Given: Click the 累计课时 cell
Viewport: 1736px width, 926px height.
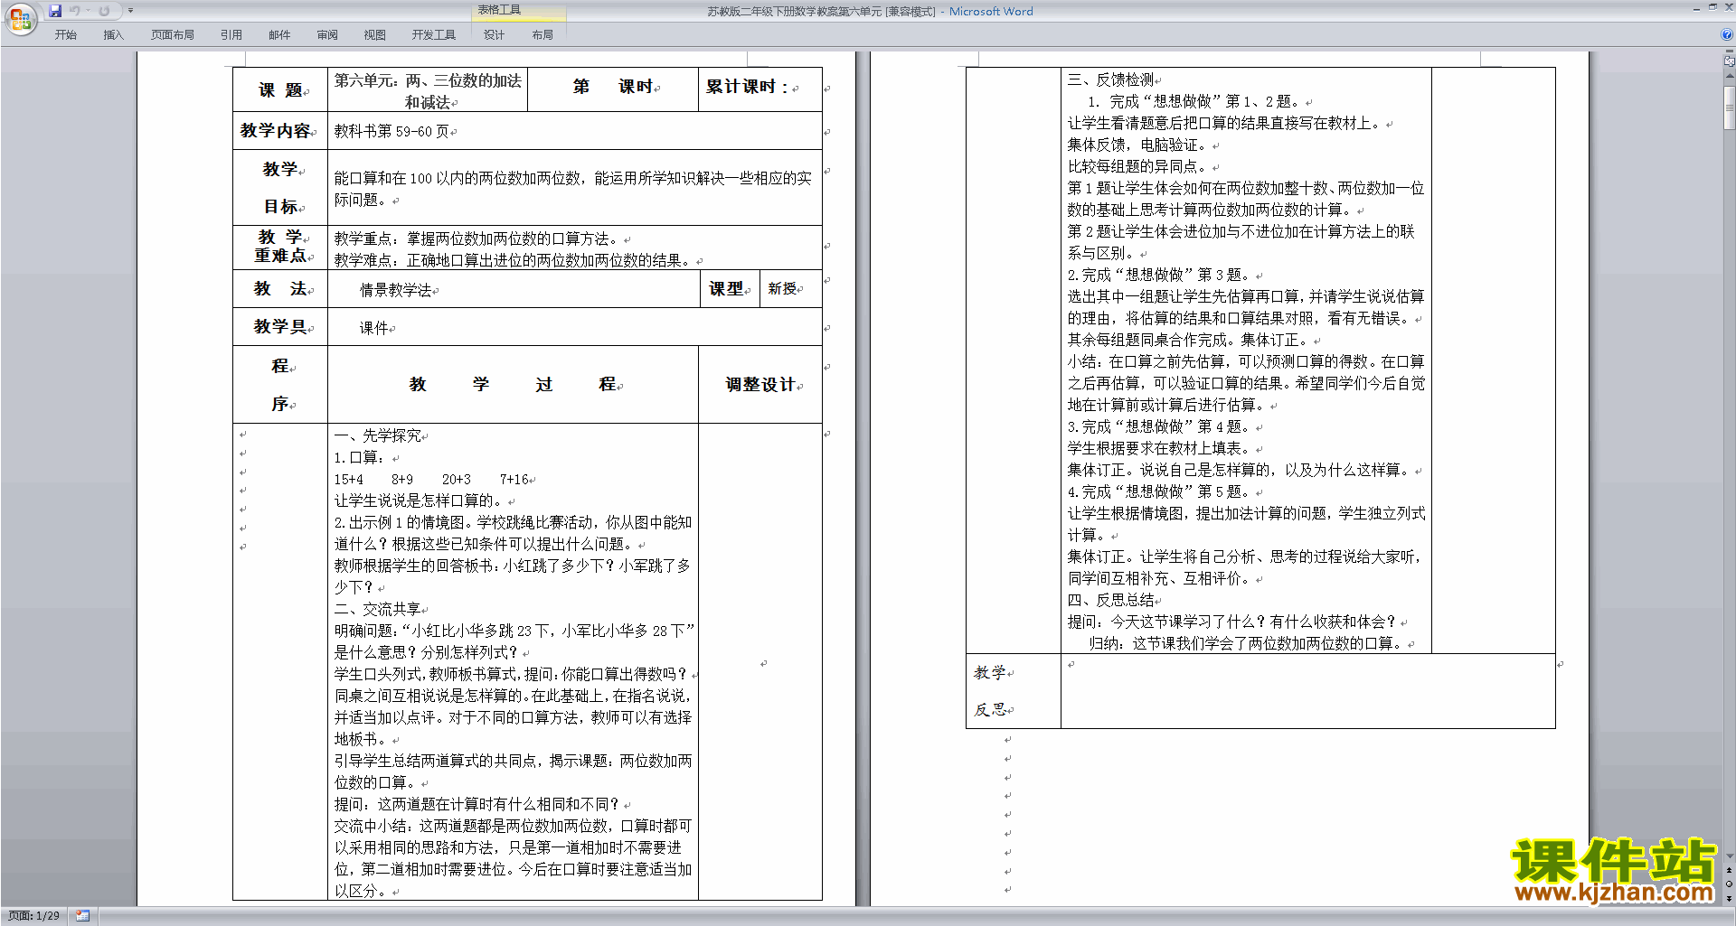Looking at the screenshot, I should [x=759, y=89].
